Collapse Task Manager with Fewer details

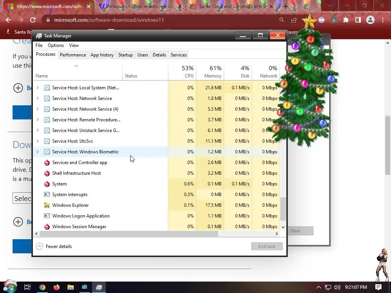point(54,246)
